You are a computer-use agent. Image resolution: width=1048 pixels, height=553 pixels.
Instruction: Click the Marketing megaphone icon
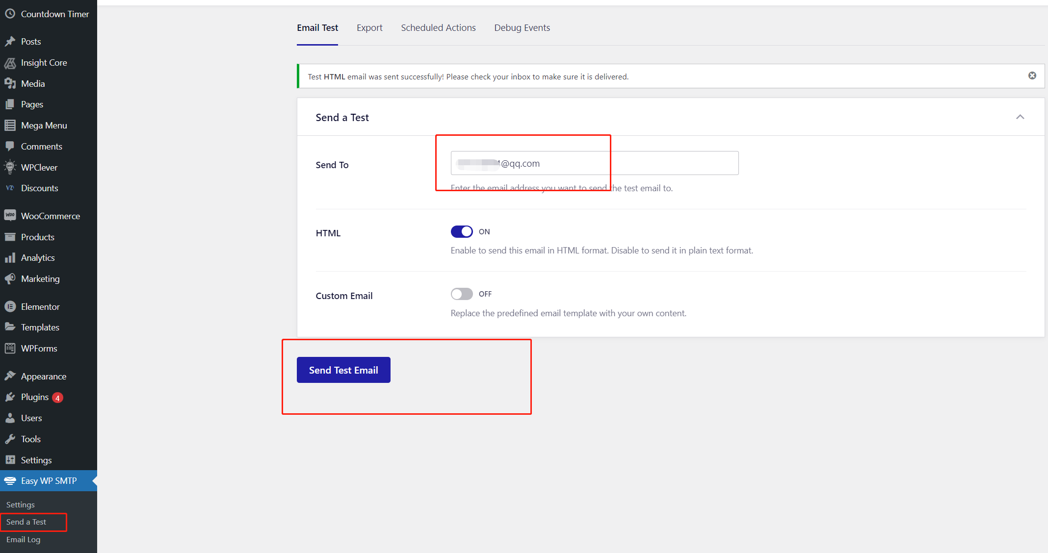tap(10, 278)
